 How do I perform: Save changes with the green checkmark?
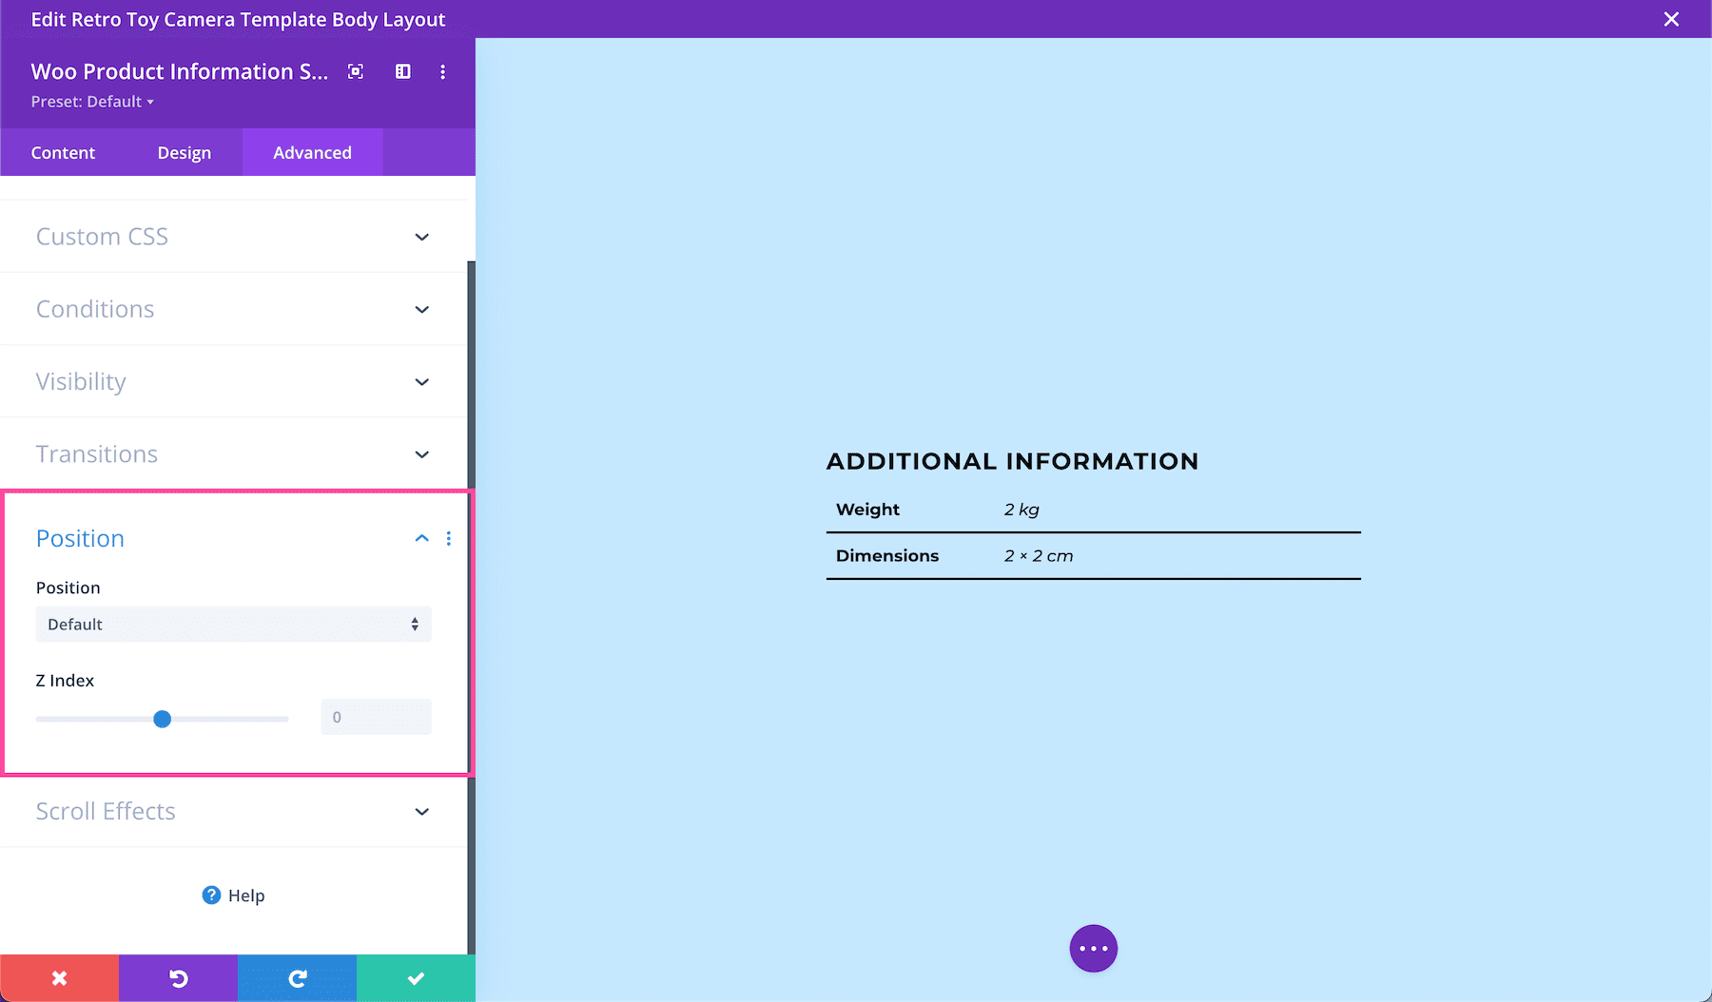pos(416,977)
